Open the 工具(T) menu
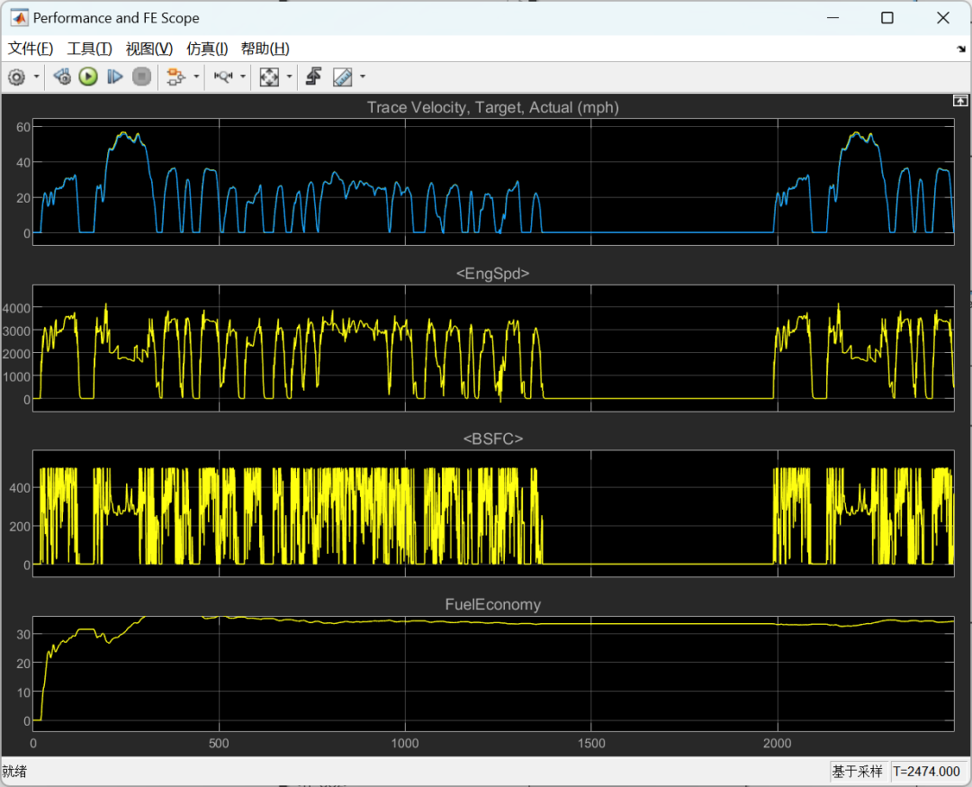 89,49
